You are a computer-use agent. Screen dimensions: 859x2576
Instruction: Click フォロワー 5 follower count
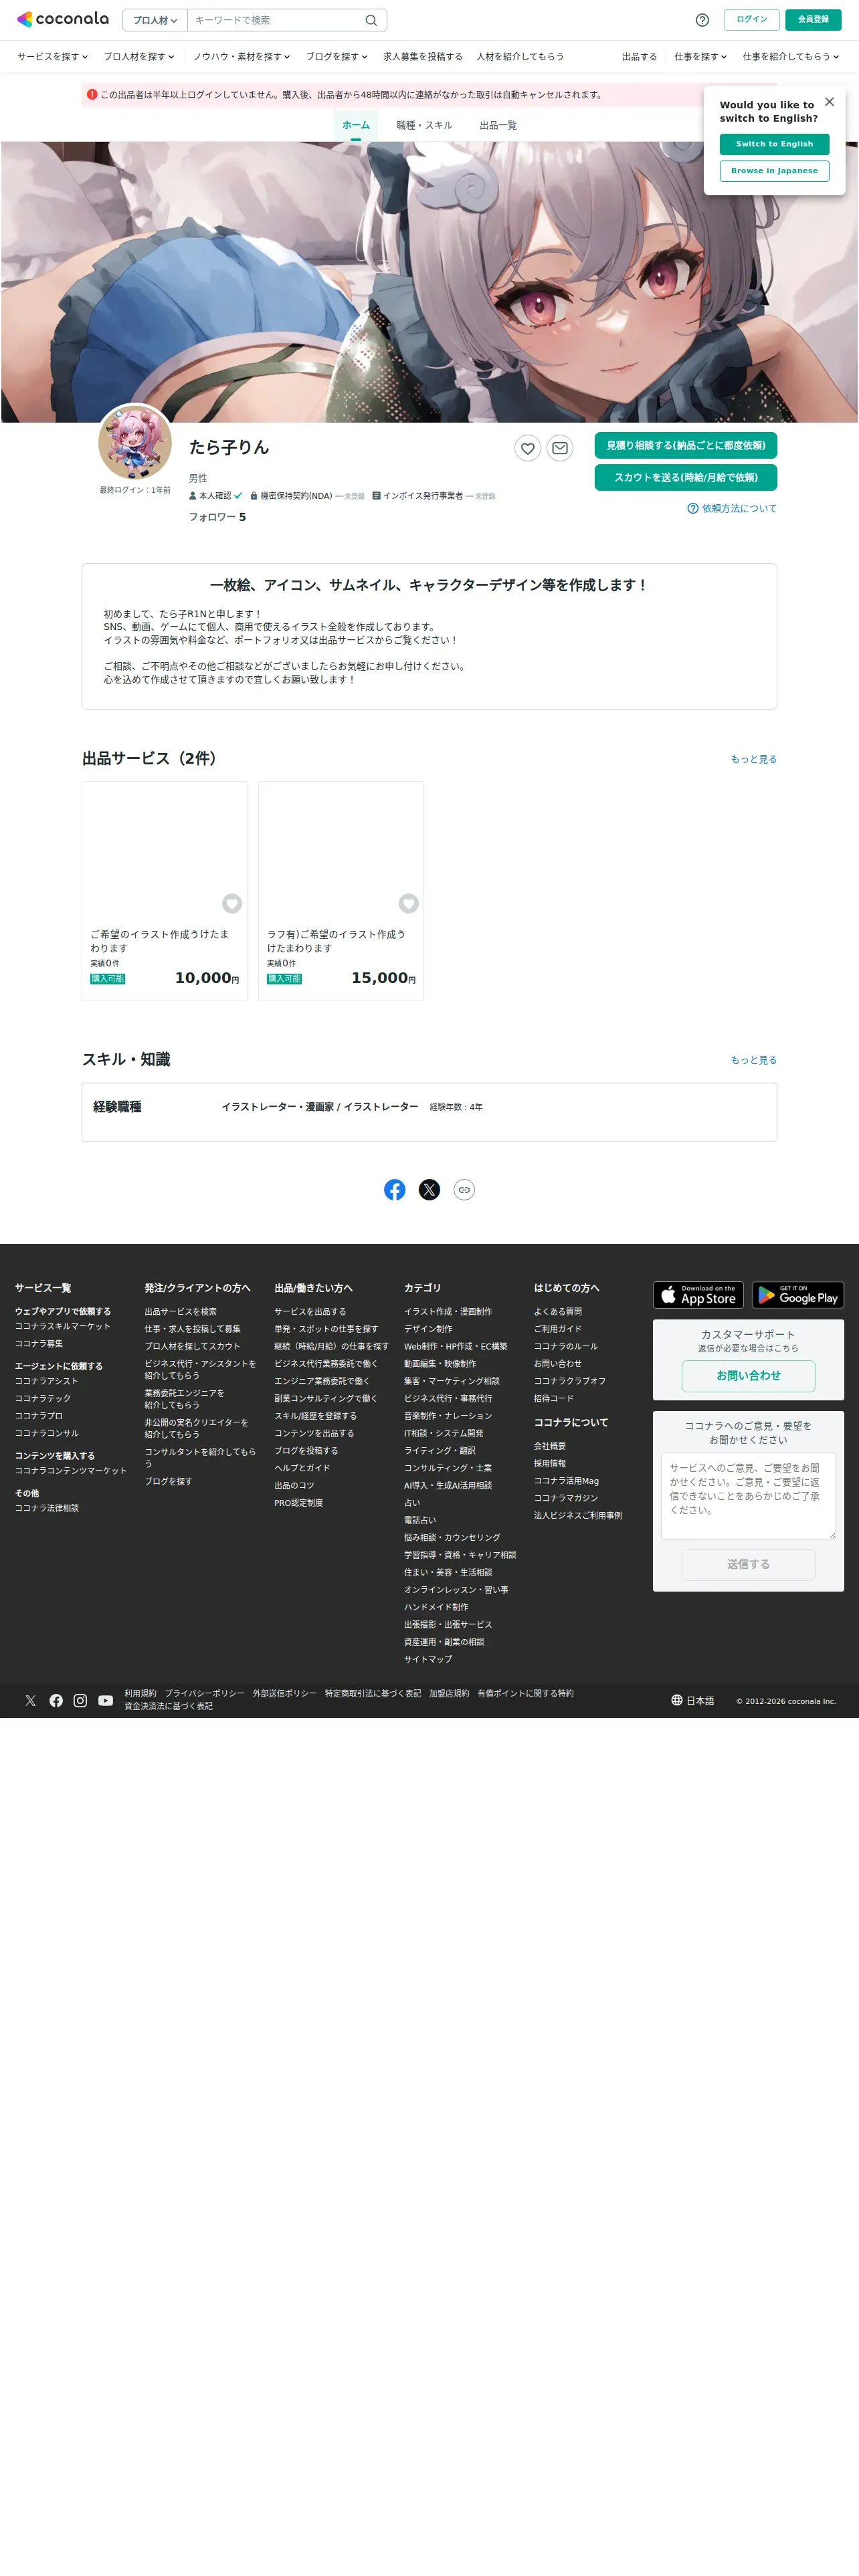[217, 517]
